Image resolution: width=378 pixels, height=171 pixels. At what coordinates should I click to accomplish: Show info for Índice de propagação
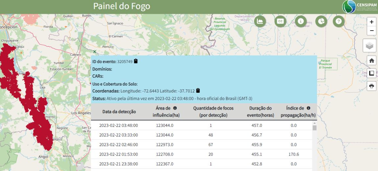(308, 108)
